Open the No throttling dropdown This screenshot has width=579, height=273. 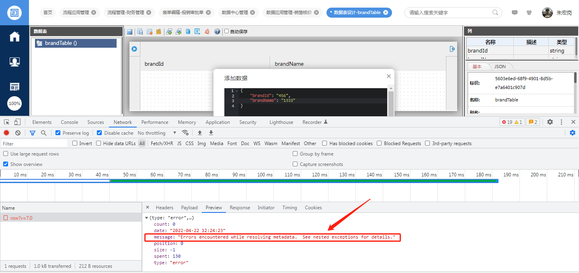point(157,133)
